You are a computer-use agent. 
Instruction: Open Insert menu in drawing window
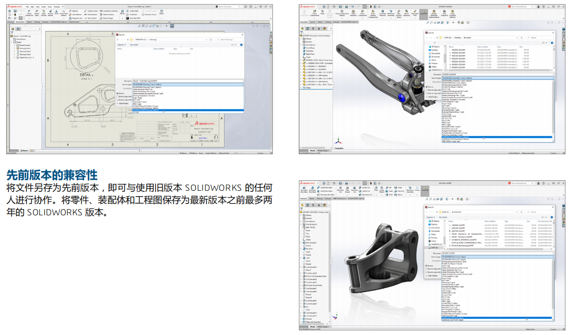tap(44, 7)
